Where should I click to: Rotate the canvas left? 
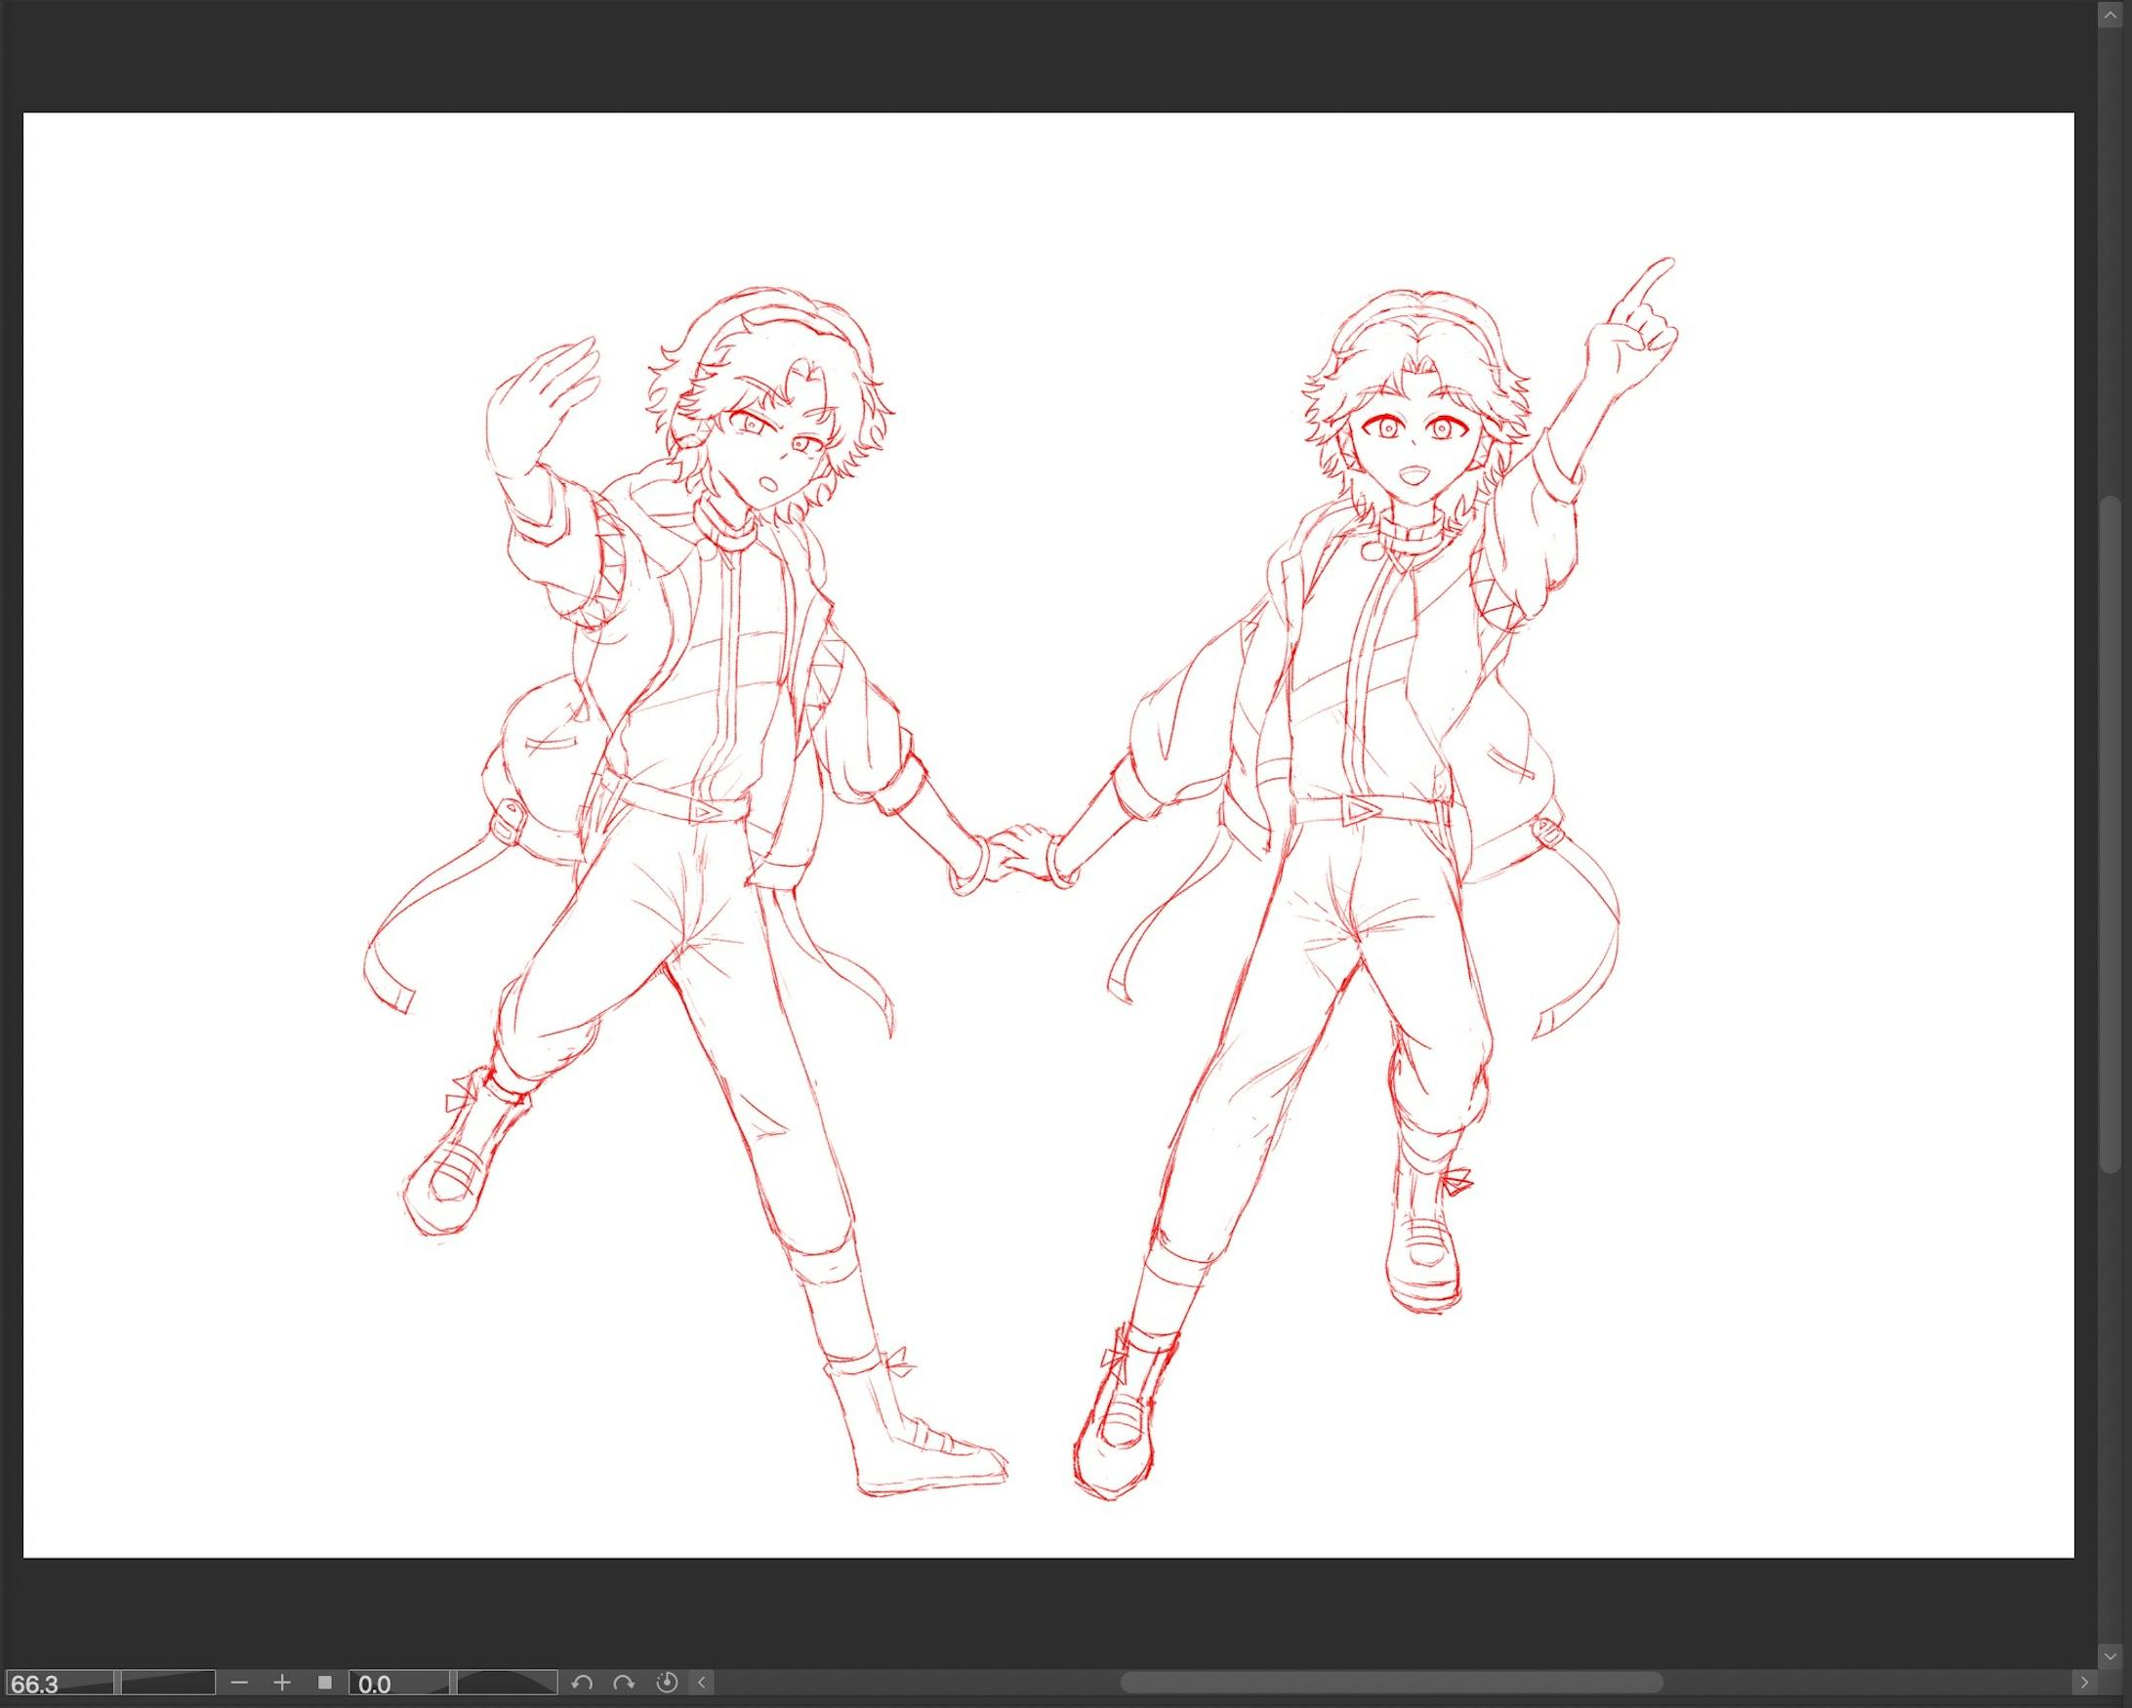pos(582,1683)
